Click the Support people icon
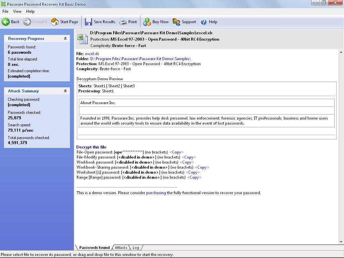This screenshot has width=344, height=258. pyautogui.click(x=176, y=22)
